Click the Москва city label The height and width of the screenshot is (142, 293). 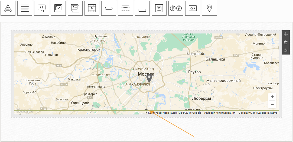146,74
